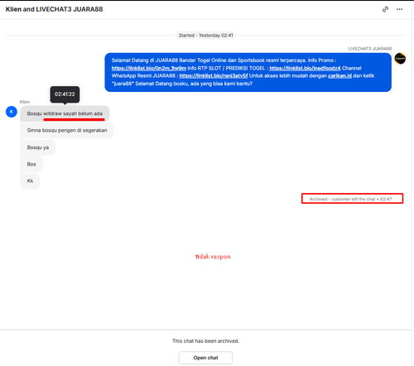Select the 'Bos' message bubble

[x=31, y=164]
